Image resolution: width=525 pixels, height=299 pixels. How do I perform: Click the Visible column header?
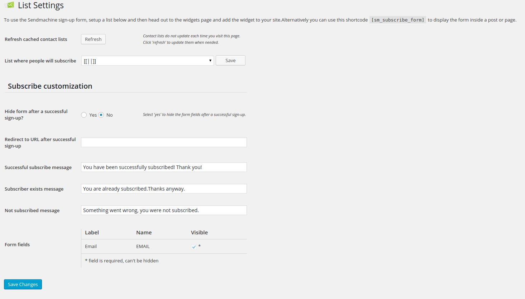[x=199, y=233]
